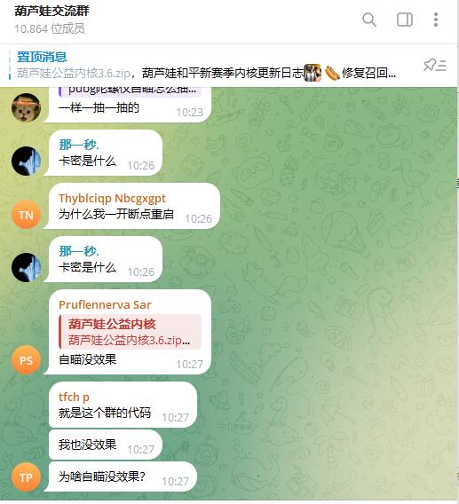Open quoted reply 葫芦娃公益内核3.6.zip
The image size is (459, 504).
coord(130,332)
